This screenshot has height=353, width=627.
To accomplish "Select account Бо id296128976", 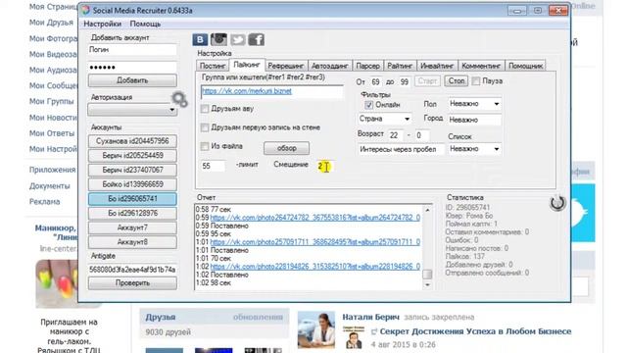I will pyautogui.click(x=132, y=214).
